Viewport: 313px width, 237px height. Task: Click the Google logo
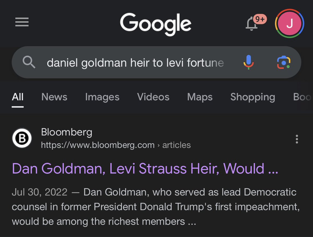[x=156, y=24]
